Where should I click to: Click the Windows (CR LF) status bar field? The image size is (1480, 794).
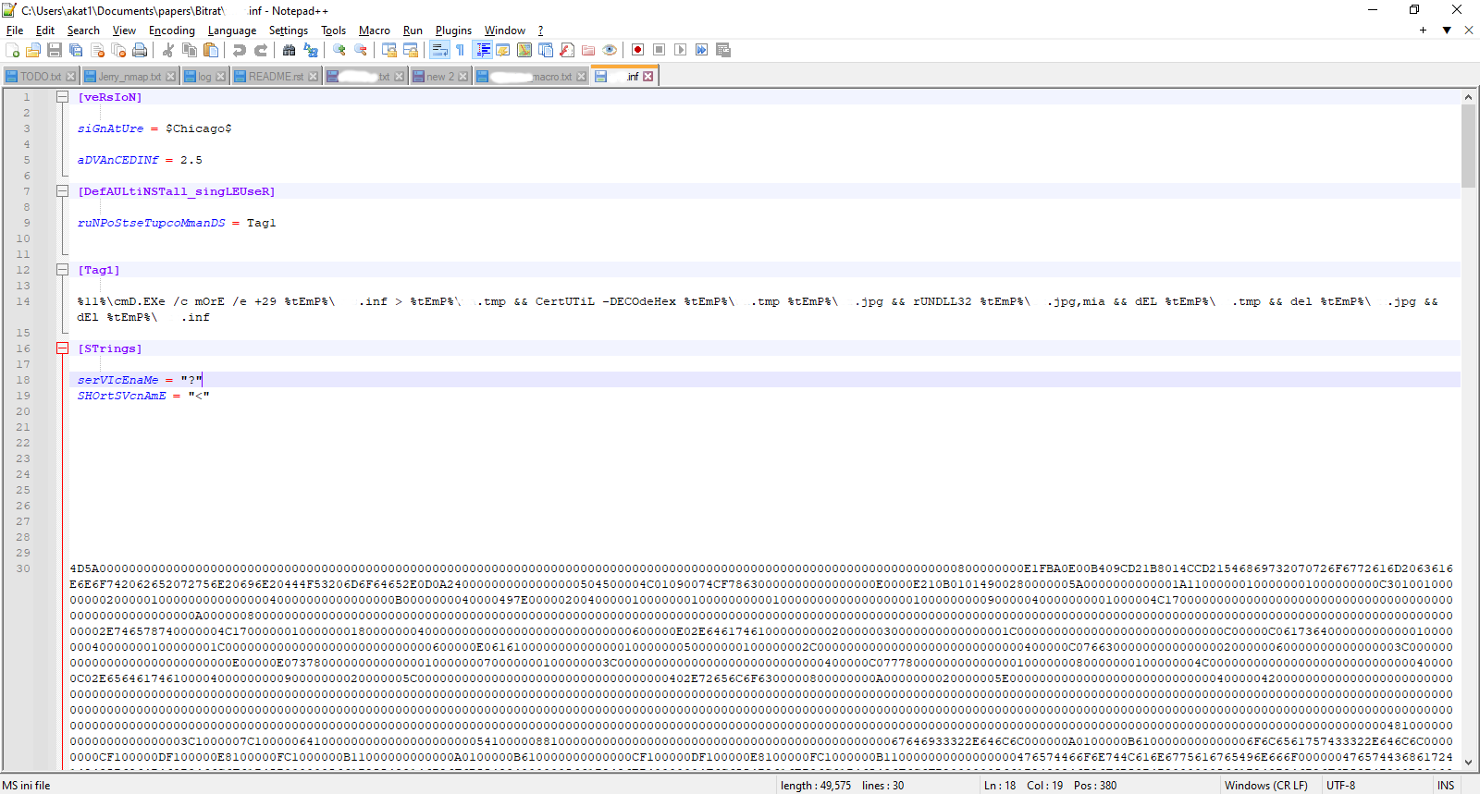point(1266,786)
